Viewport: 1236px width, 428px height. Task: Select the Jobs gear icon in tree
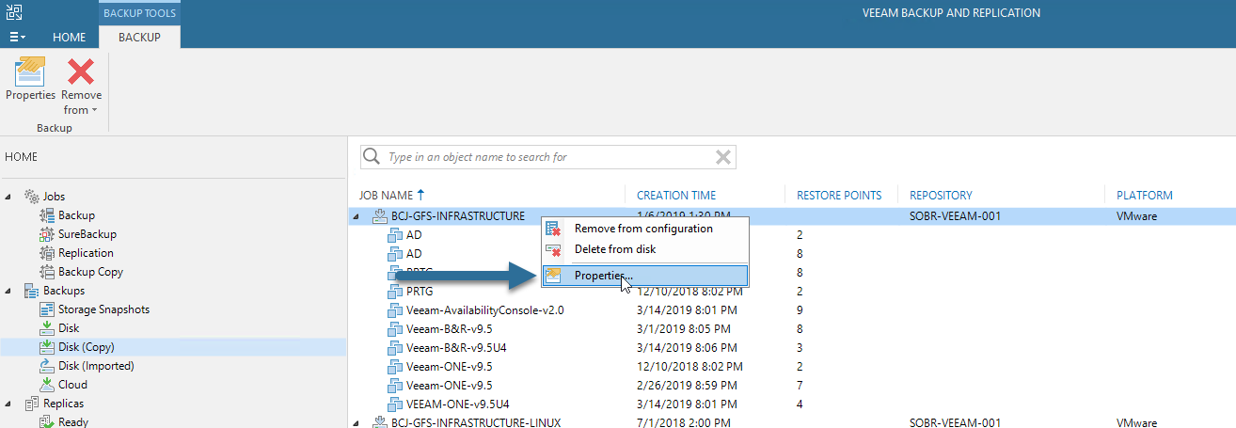tap(31, 197)
